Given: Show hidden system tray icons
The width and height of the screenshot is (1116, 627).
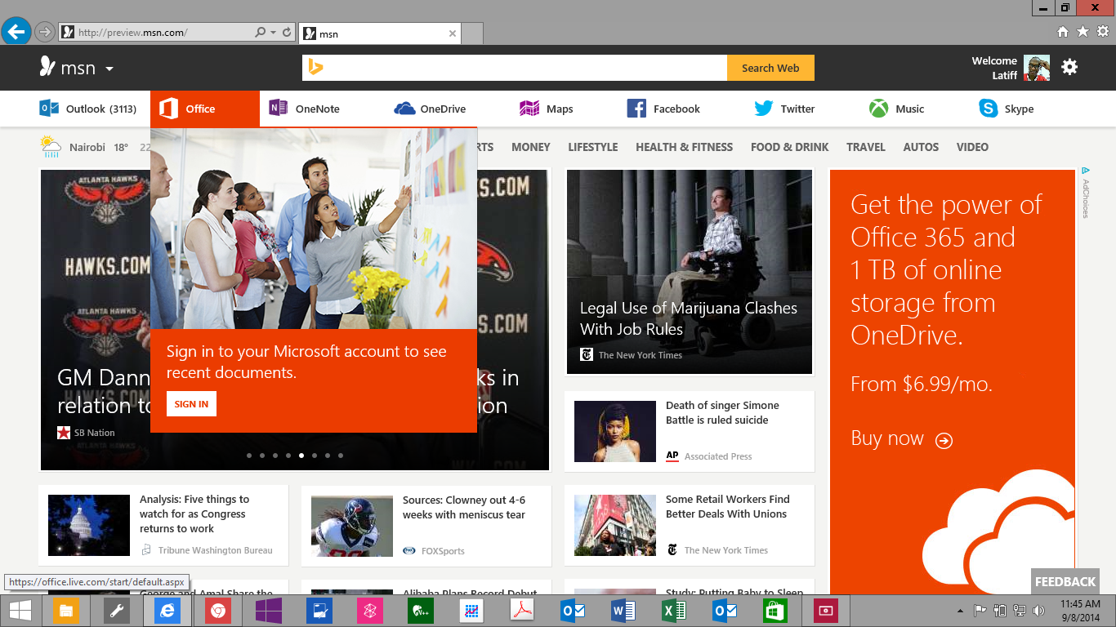Looking at the screenshot, I should (960, 611).
